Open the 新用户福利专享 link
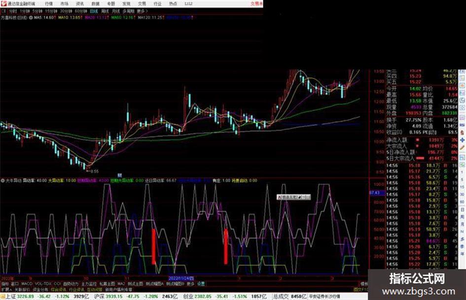 118,289
